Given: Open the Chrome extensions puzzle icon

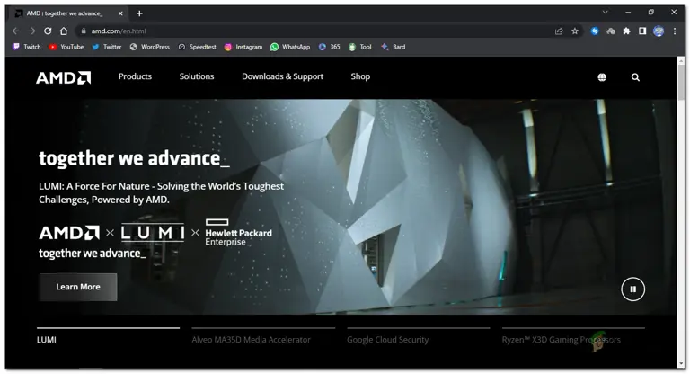Looking at the screenshot, I should point(626,31).
